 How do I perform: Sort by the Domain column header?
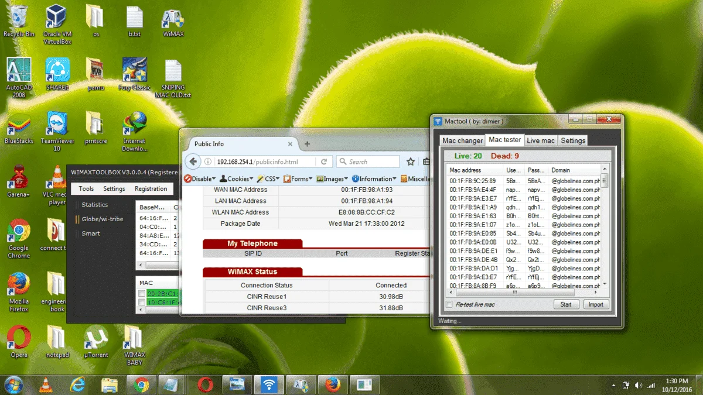tap(574, 170)
